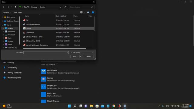Refresh the Oyunlar folder view
The width and height of the screenshot is (194, 109).
tap(65, 7)
